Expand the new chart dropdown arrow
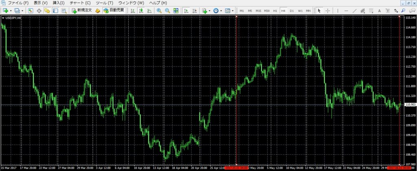The height and width of the screenshot is (171, 417). (11, 11)
